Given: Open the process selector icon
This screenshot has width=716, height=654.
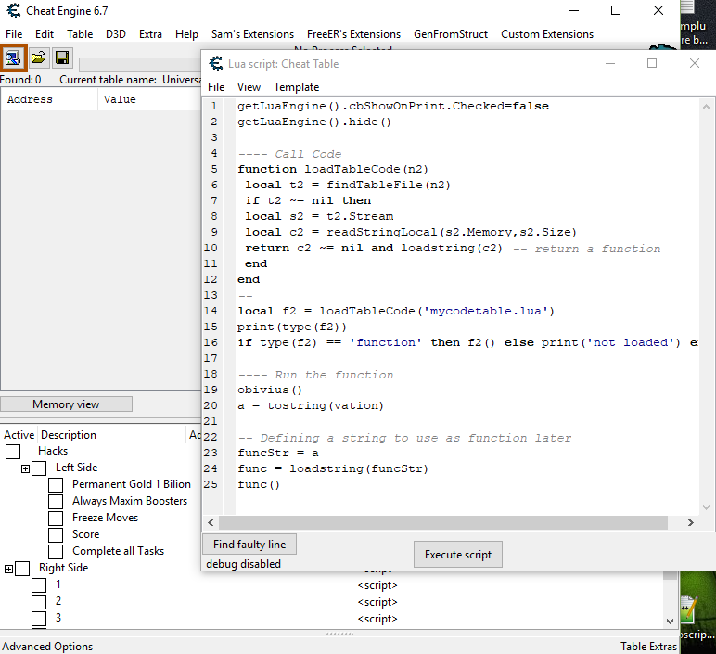Looking at the screenshot, I should point(13,58).
